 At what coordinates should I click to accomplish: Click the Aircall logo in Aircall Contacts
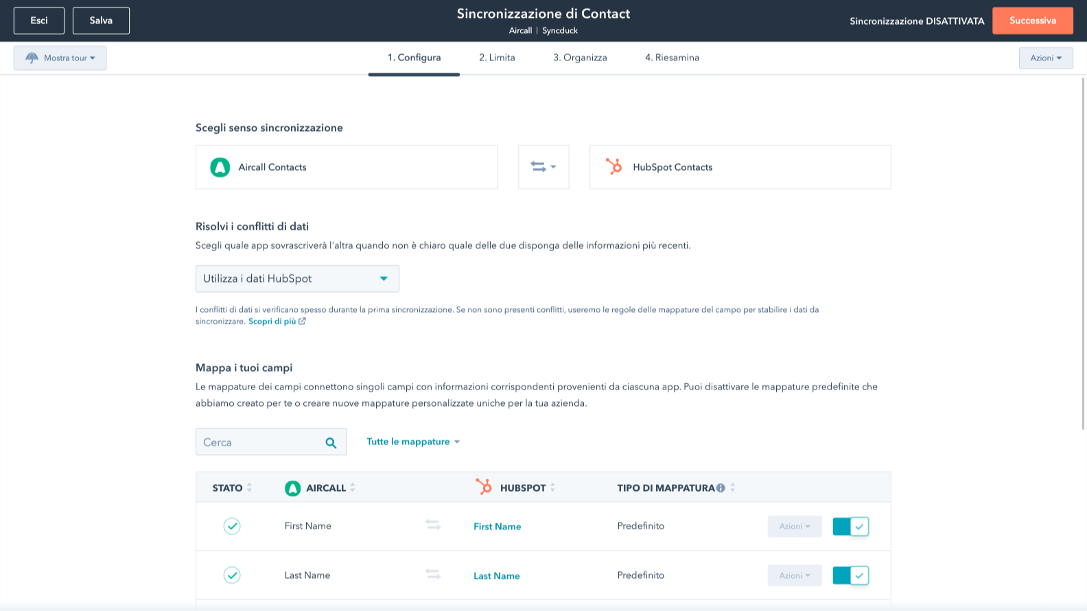[x=220, y=167]
